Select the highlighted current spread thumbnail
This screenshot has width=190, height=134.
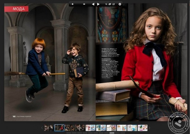[59, 128]
